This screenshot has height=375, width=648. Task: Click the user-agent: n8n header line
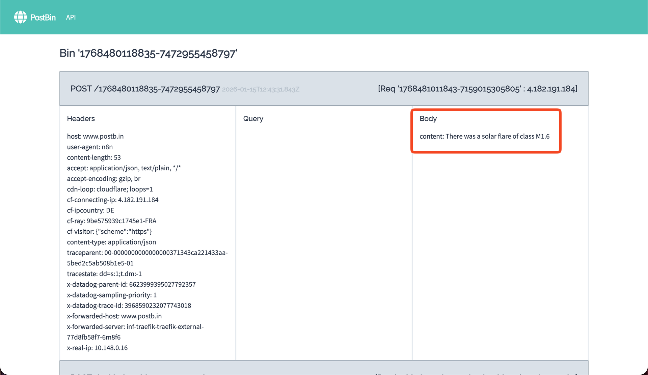[x=90, y=147]
